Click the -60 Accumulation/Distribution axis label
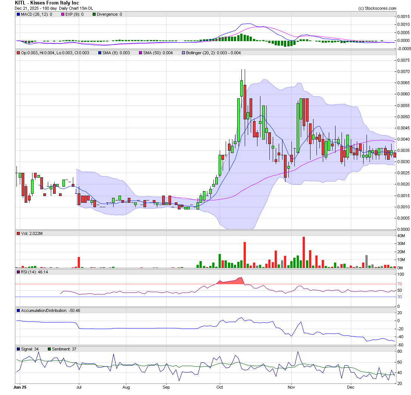411x395 pixels. [x=400, y=345]
